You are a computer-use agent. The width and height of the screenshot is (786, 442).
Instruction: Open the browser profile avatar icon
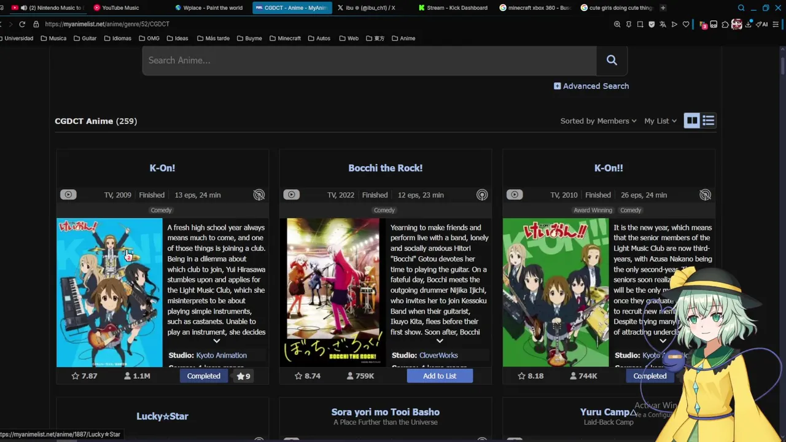point(736,25)
